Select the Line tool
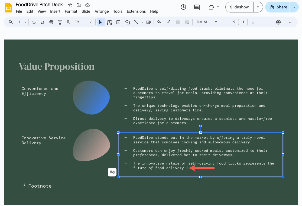Screen dimensions: 302x206 pyautogui.click(x=136, y=22)
